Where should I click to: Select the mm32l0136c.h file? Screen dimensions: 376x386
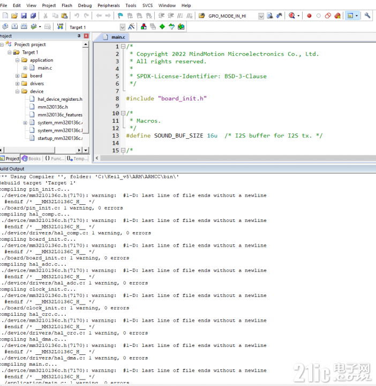[x=52, y=107]
